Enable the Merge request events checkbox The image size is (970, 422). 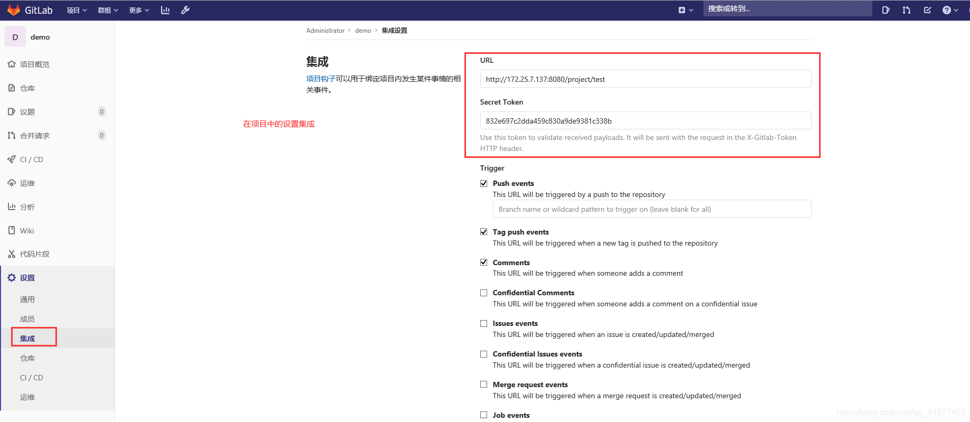[x=483, y=385]
